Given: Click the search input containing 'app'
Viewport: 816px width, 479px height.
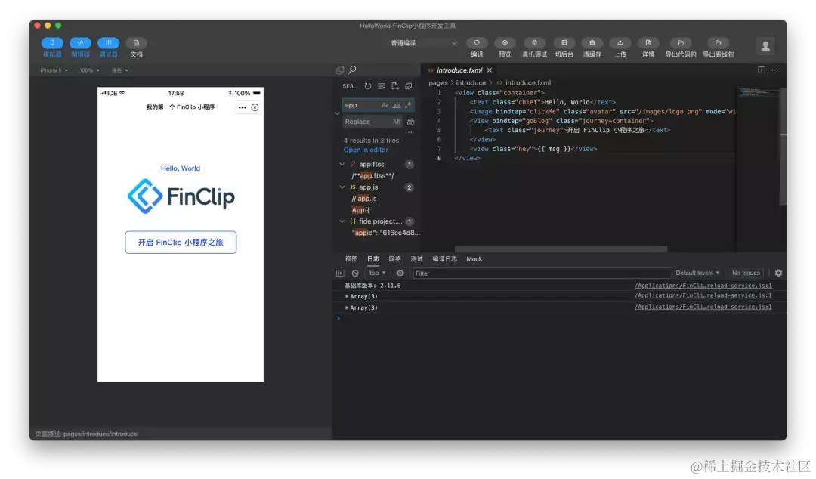Looking at the screenshot, I should [x=379, y=105].
